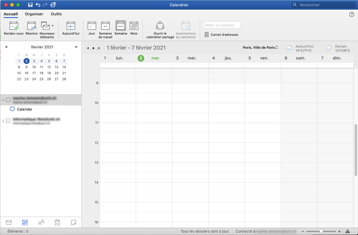Open the Outils tab
The height and width of the screenshot is (235, 358).
56,14
